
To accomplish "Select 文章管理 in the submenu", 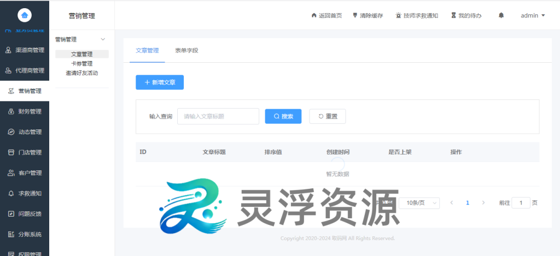I will 82,54.
